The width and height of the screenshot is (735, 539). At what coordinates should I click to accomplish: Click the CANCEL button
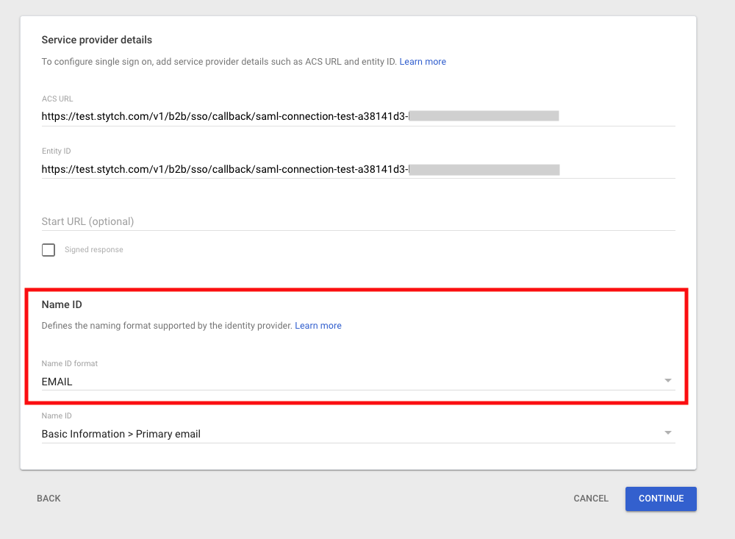click(x=590, y=498)
